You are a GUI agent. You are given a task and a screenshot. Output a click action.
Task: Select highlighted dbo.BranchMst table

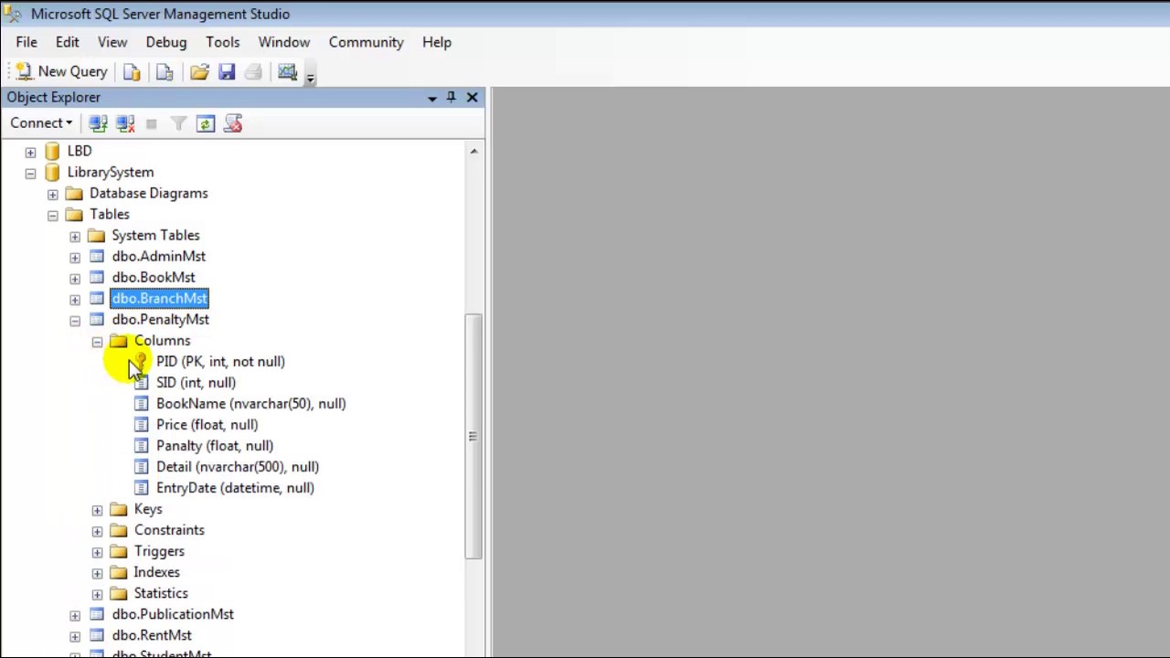pos(160,298)
